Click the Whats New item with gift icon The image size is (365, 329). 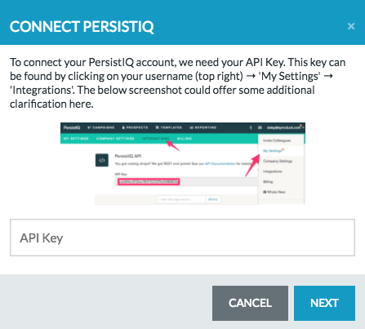(x=274, y=192)
